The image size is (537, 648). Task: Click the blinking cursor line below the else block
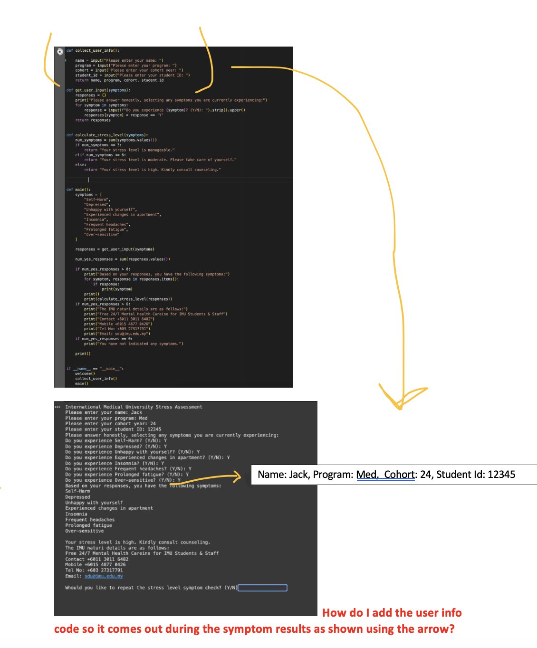pyautogui.click(x=88, y=180)
